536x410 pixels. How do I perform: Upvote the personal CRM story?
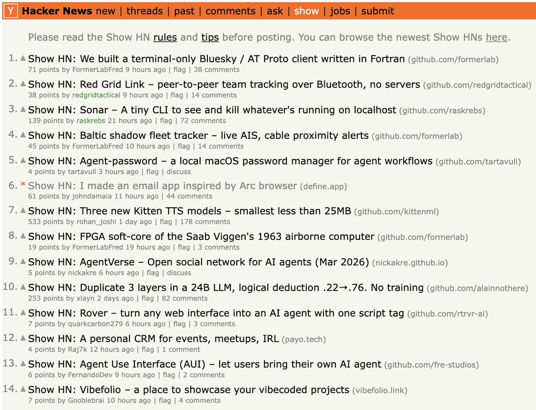coord(23,338)
